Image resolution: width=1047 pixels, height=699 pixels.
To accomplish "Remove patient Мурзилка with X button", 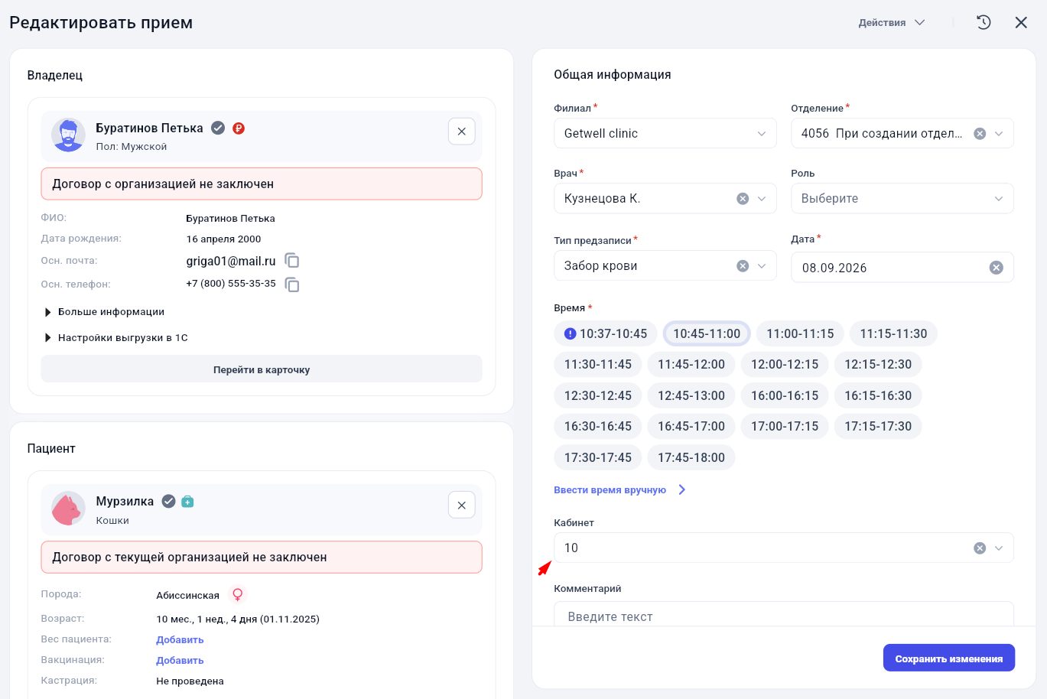I will pos(462,505).
